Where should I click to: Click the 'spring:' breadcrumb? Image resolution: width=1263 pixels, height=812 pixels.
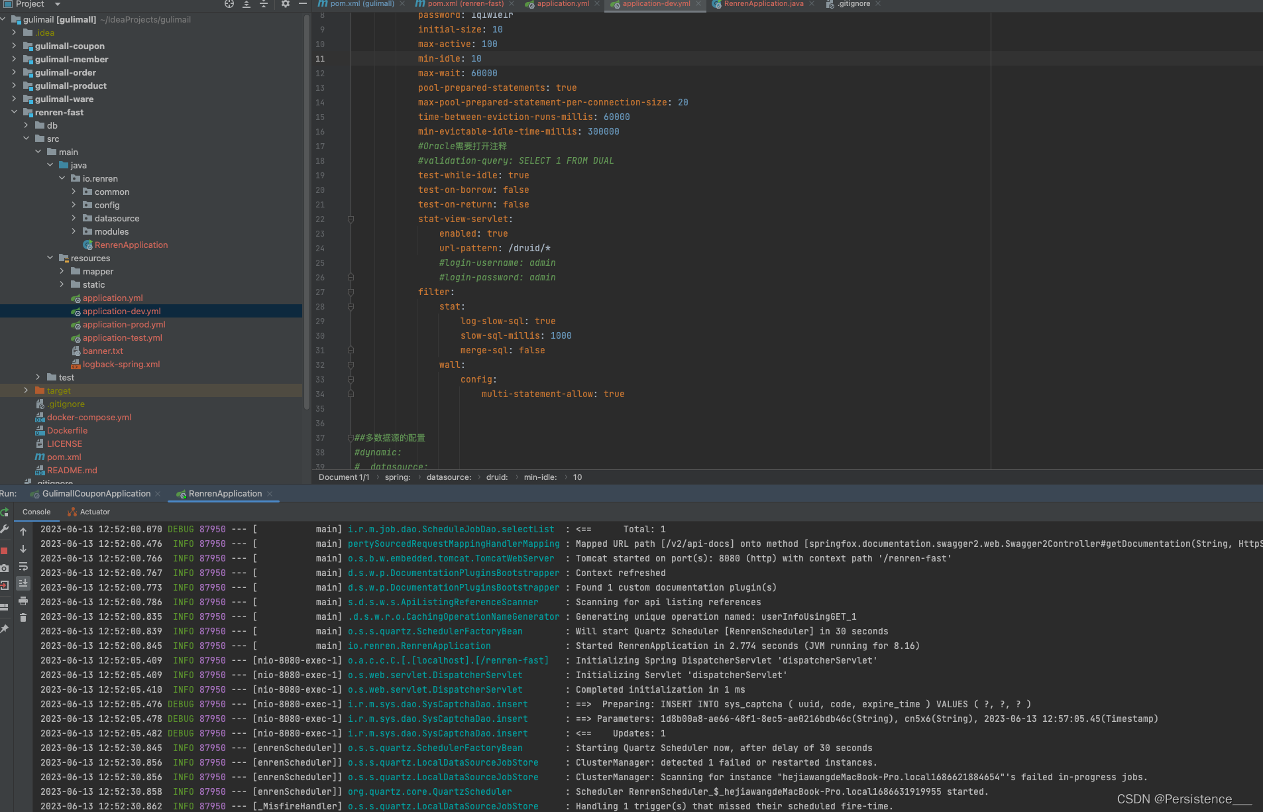(398, 477)
